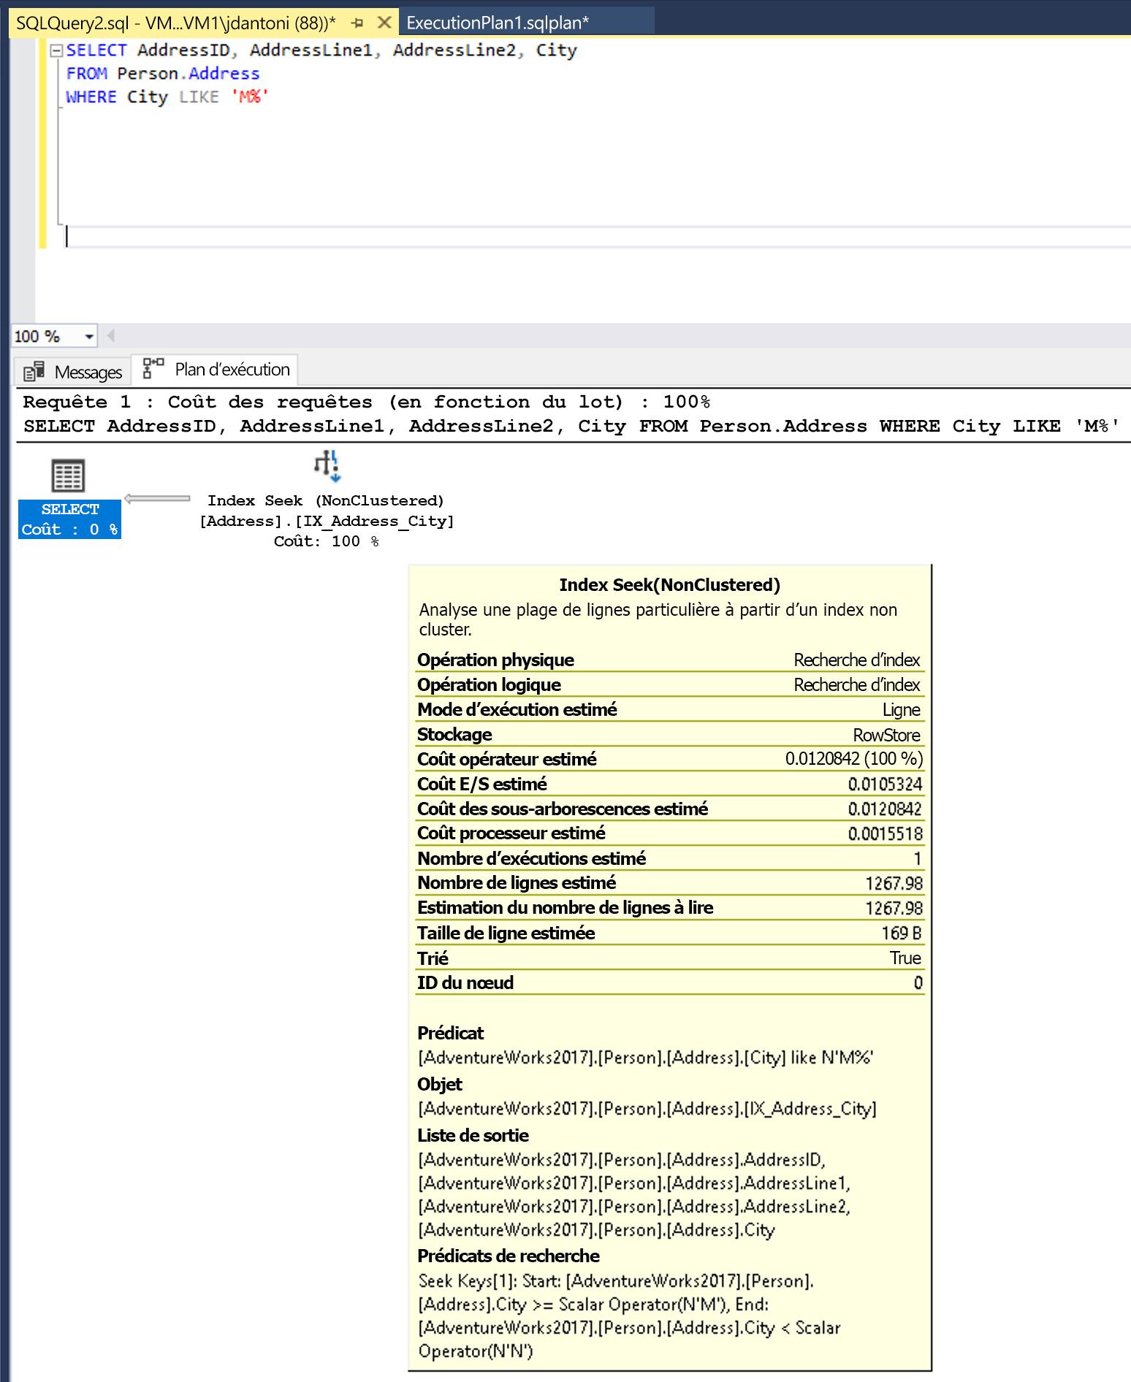
Task: Click the Coût: 100 % operator text
Action: (x=327, y=541)
